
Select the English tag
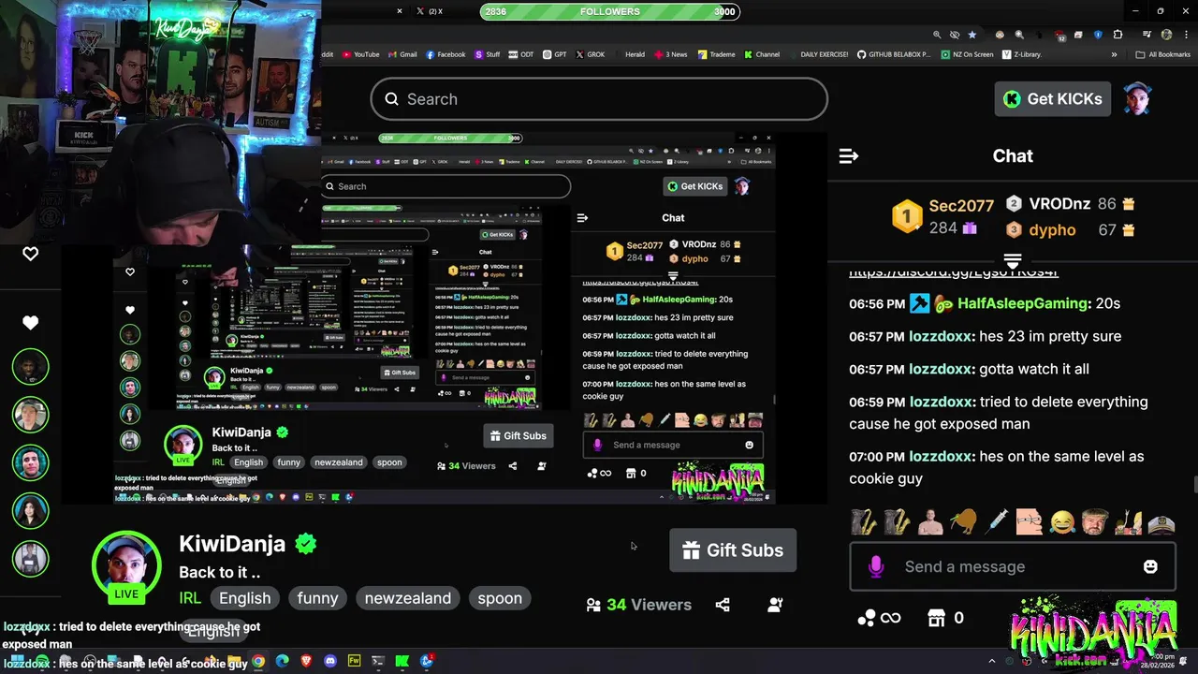pyautogui.click(x=245, y=598)
